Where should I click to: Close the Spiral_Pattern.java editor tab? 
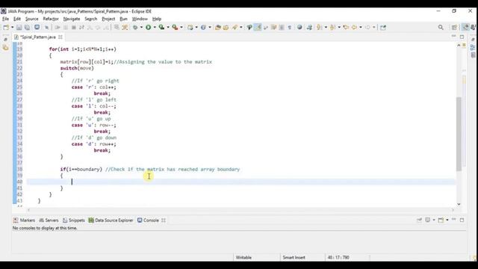(60, 37)
